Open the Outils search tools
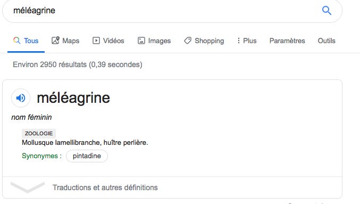360x204 pixels. click(x=326, y=40)
